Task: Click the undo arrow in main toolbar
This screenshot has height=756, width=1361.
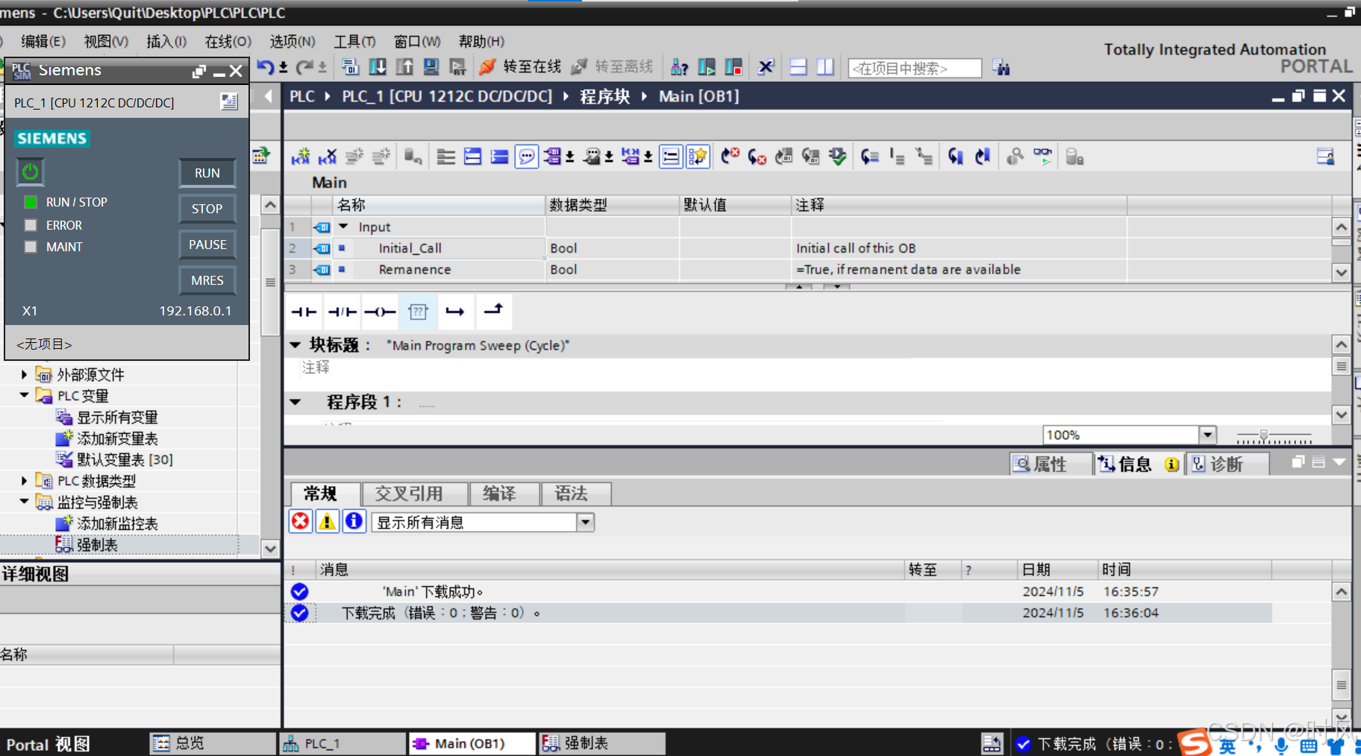Action: 265,67
